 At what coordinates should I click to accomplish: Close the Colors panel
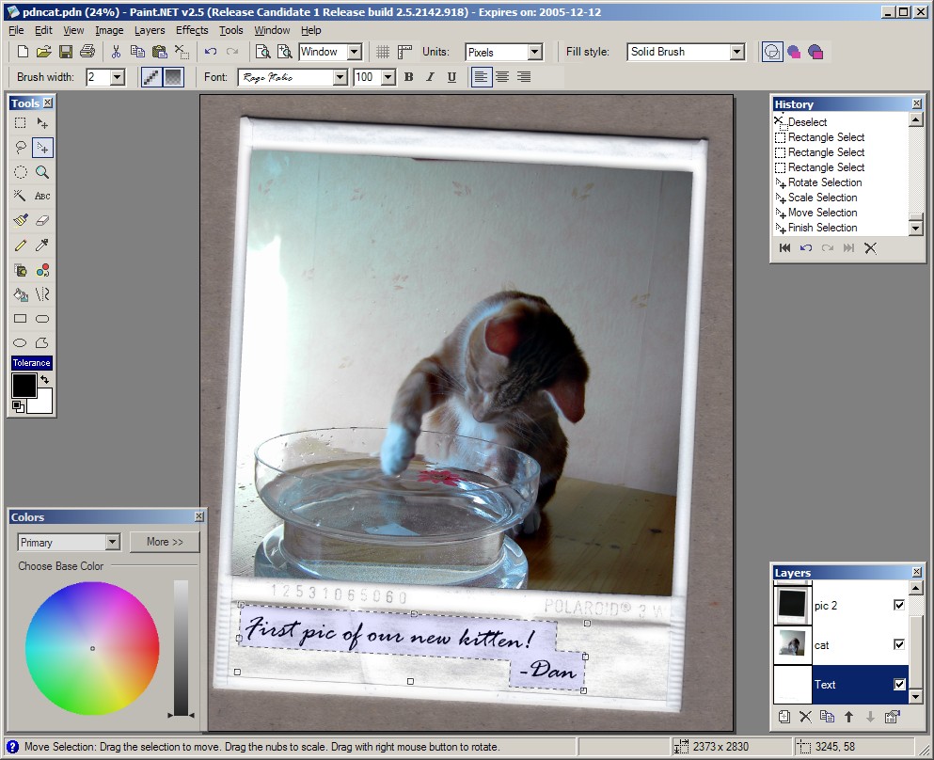click(199, 516)
